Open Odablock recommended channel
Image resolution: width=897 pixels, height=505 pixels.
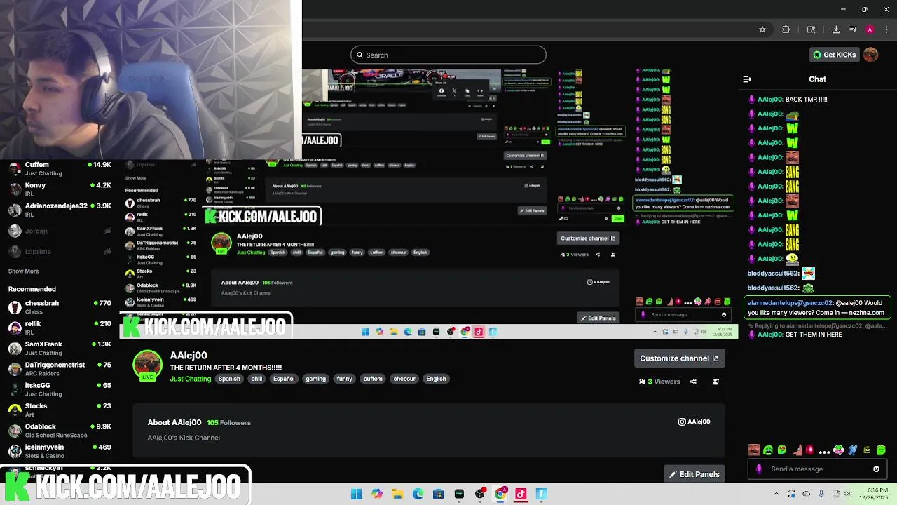tap(60, 430)
